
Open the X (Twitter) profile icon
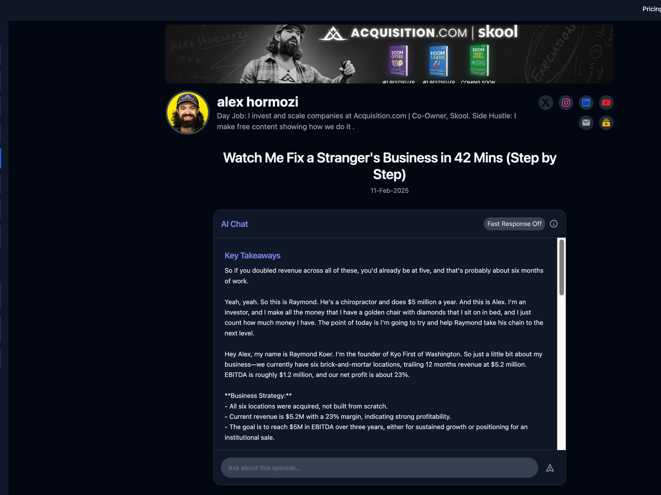(x=545, y=103)
